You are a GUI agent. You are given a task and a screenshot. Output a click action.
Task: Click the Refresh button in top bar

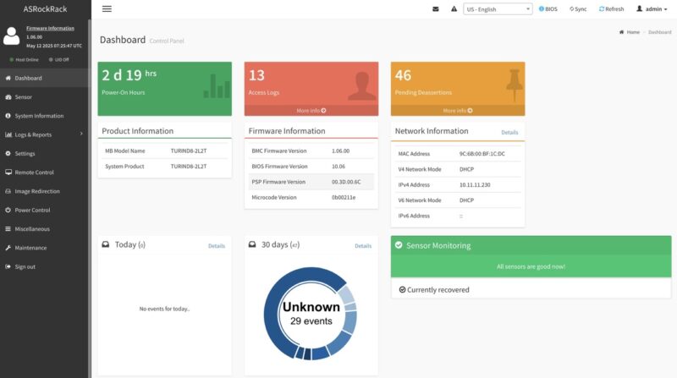(611, 9)
